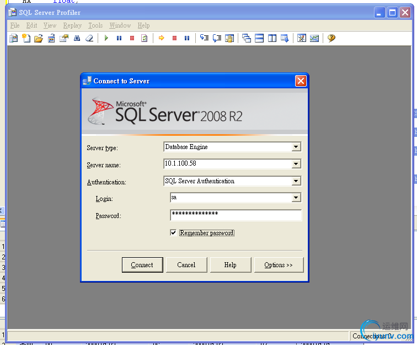The width and height of the screenshot is (417, 345).
Task: Open the Server name dropdown arrow
Action: click(296, 164)
